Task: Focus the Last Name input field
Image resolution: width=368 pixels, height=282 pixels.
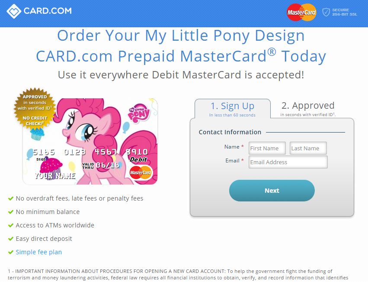Action: 308,148
